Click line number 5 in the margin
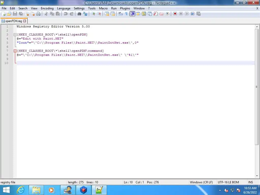260x195 pixels. (7, 43)
